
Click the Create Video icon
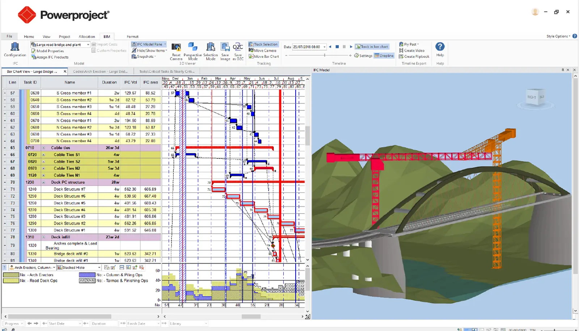point(413,51)
